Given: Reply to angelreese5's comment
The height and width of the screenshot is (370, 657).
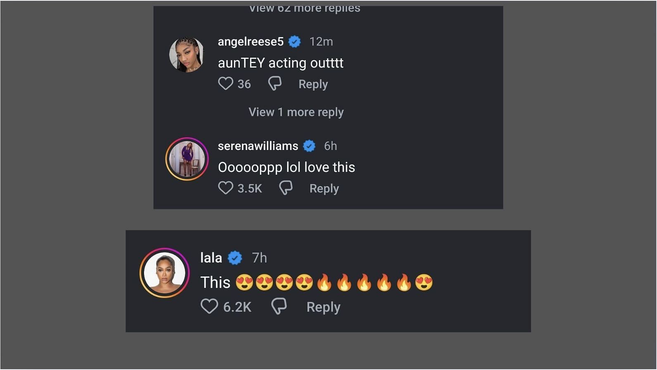Looking at the screenshot, I should coord(313,84).
